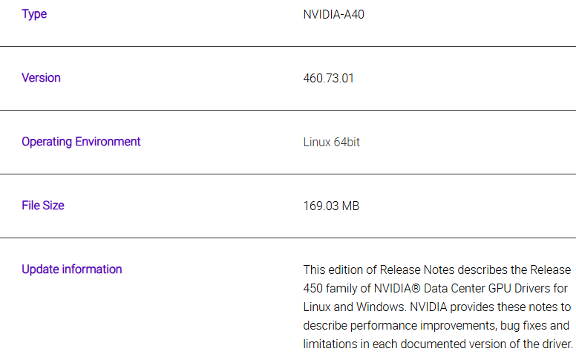The width and height of the screenshot is (576, 363).
Task: Select the Linux 64bit value
Action: tap(331, 142)
